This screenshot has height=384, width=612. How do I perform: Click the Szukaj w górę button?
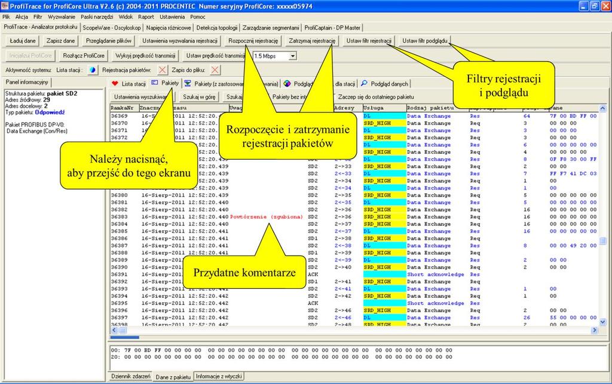point(199,97)
